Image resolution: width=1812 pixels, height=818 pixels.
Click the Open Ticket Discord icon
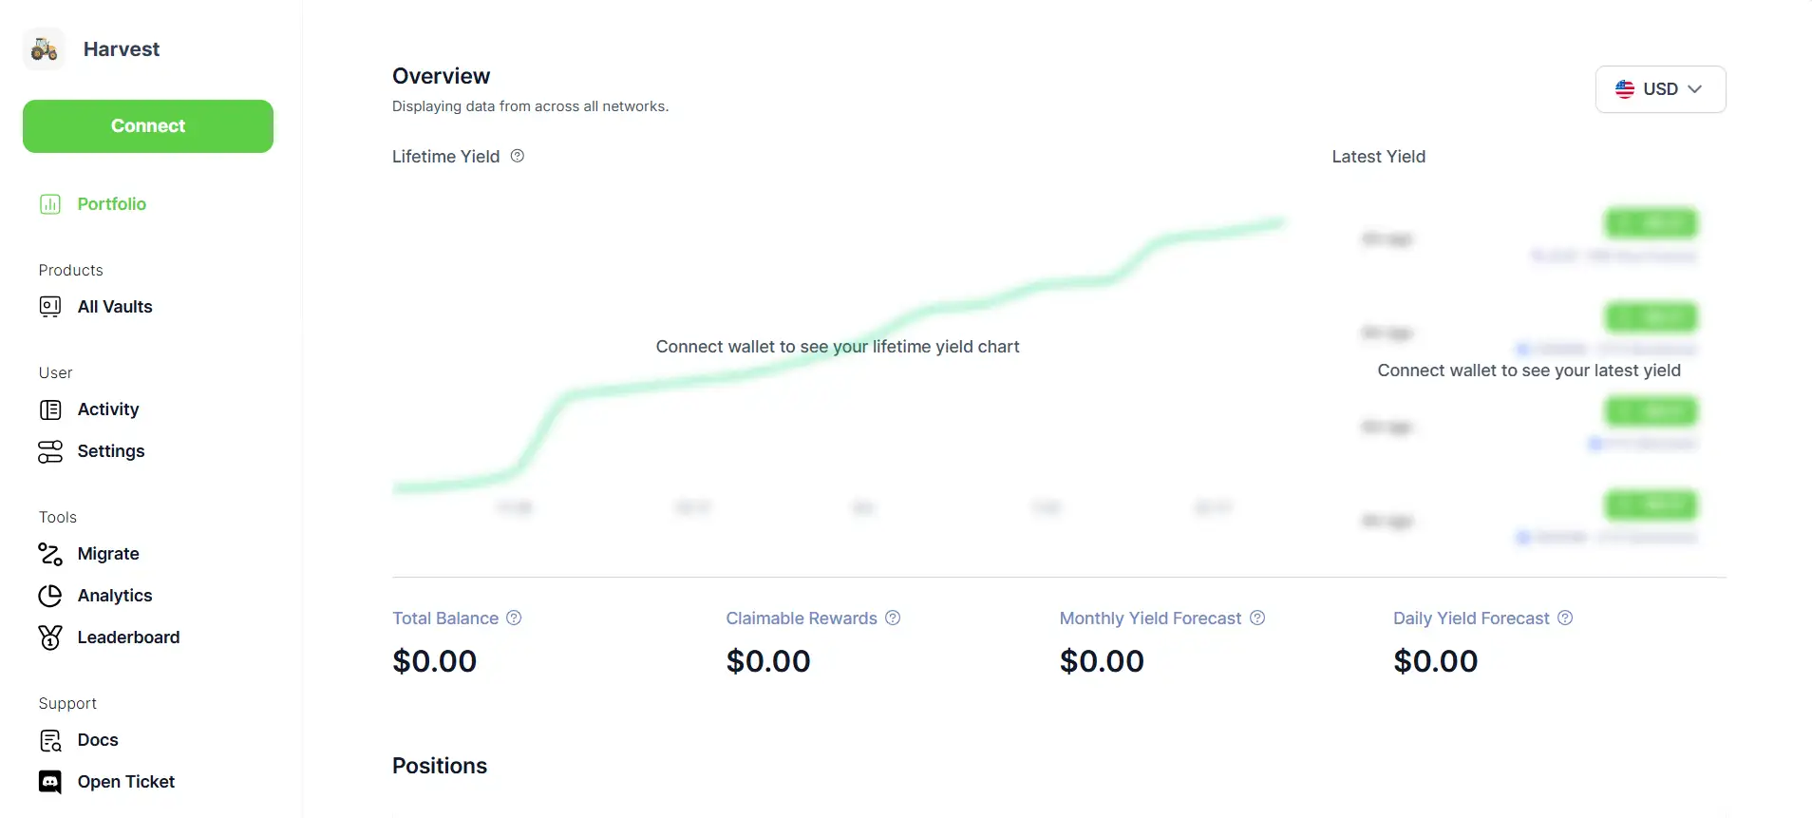(50, 782)
